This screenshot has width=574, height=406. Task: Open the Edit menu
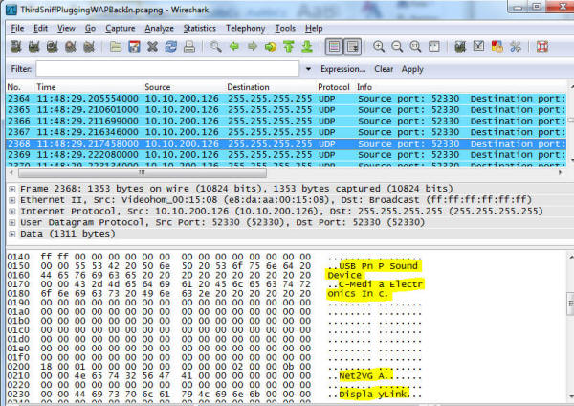40,28
